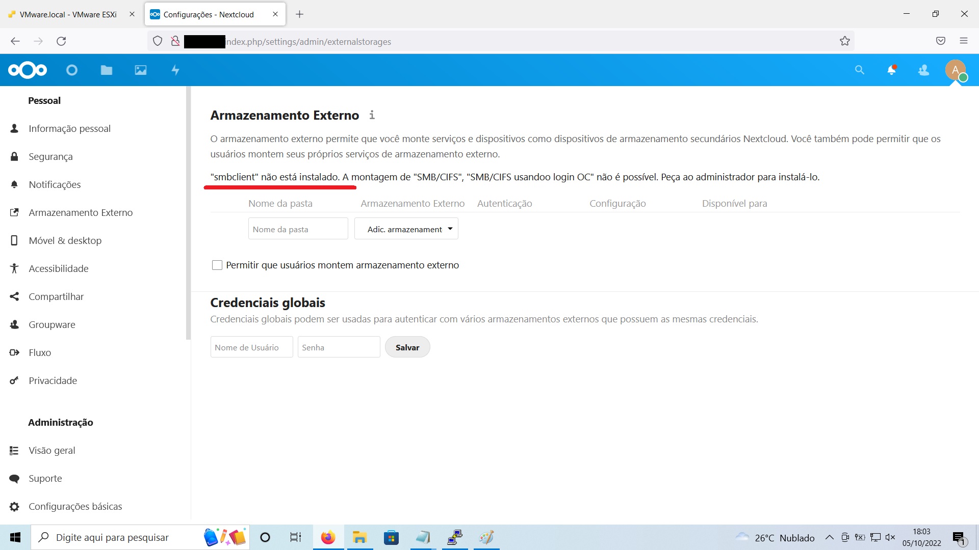Viewport: 979px width, 550px height.
Task: Click the info icon beside Armazenamento Externo
Action: [x=372, y=115]
